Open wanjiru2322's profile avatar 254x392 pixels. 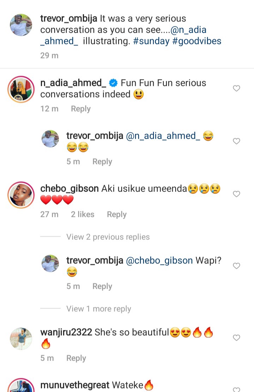pos(21,338)
